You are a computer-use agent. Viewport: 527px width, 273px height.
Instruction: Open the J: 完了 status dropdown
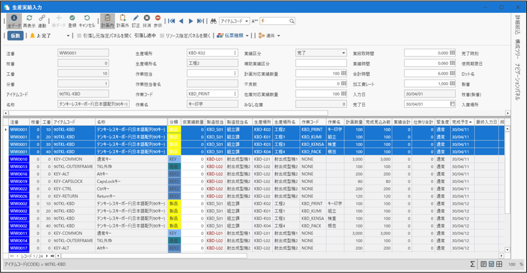pos(68,36)
